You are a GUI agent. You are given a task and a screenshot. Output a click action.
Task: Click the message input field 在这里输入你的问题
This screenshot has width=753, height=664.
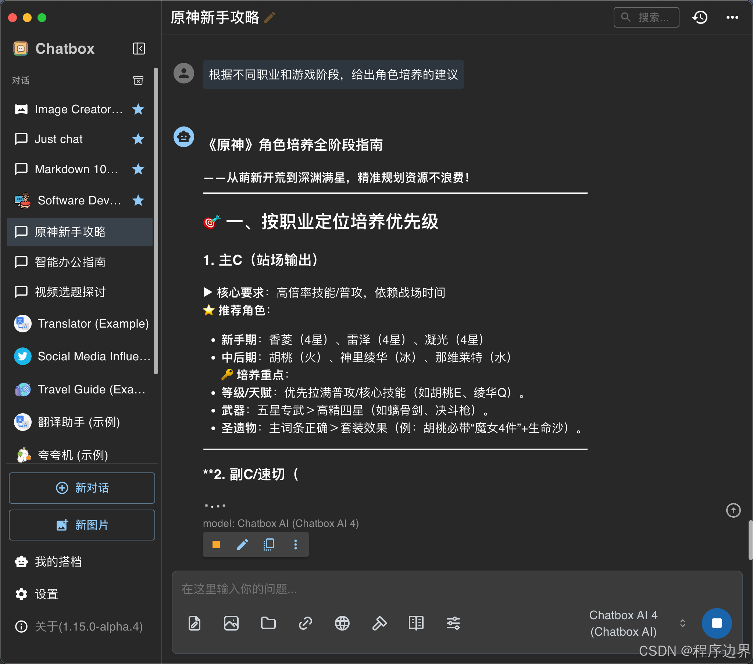[457, 589]
